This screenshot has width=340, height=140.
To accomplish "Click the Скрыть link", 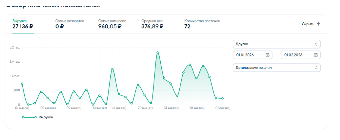I will (x=308, y=24).
